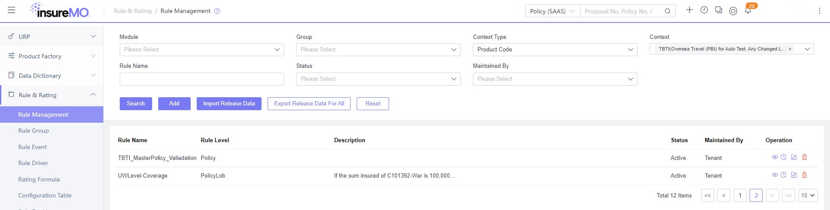The height and width of the screenshot is (210, 830).
Task: Delete the TBTI_MasterPolicy_Valiadation rule
Action: coord(804,157)
